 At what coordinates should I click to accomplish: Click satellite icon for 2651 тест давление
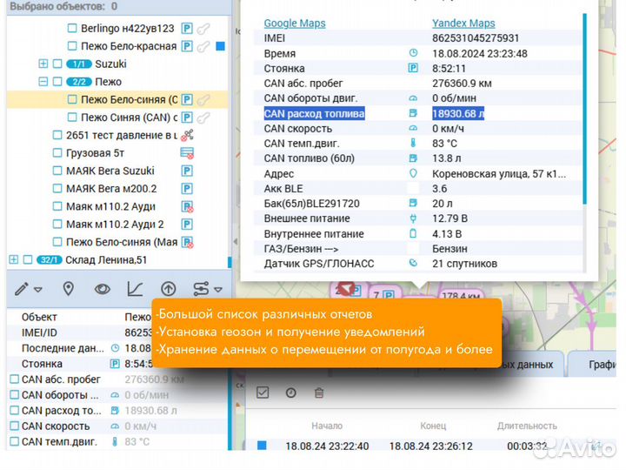click(187, 135)
